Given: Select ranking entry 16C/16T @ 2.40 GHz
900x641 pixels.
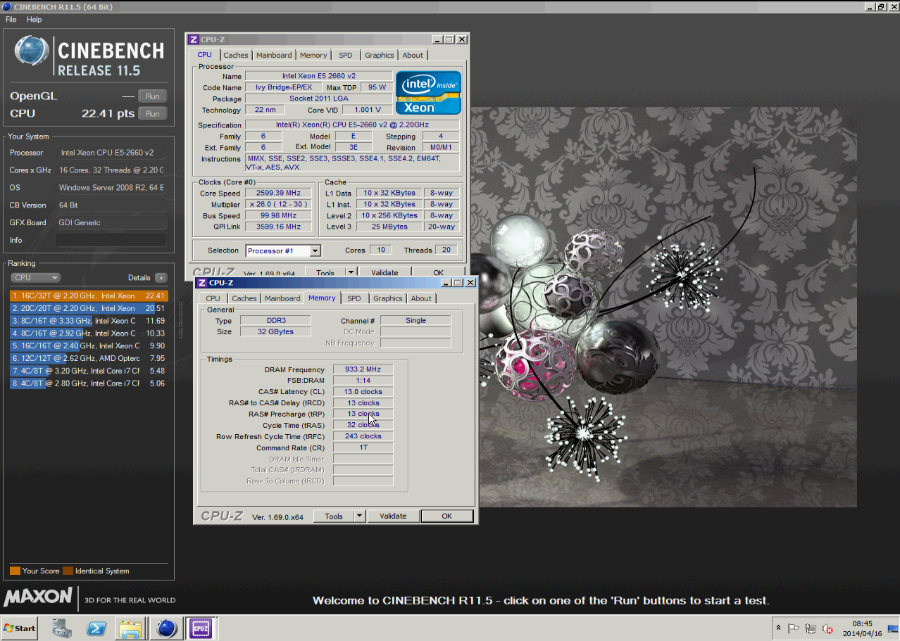Looking at the screenshot, I should (89, 346).
